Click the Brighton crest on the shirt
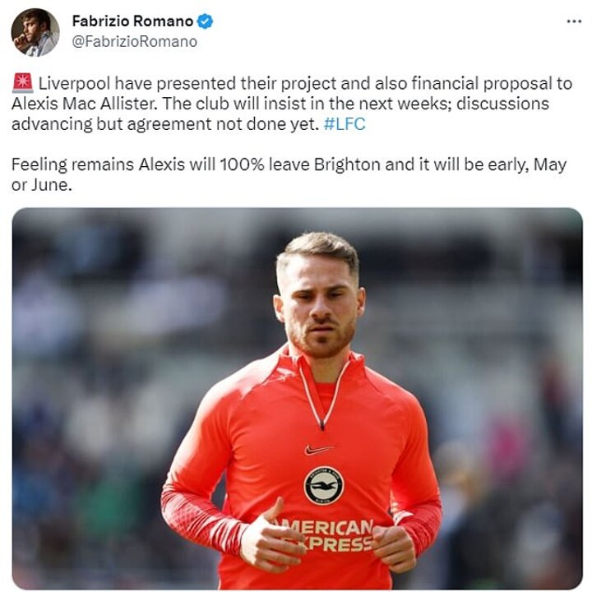The width and height of the screenshot is (592, 592). tap(324, 486)
